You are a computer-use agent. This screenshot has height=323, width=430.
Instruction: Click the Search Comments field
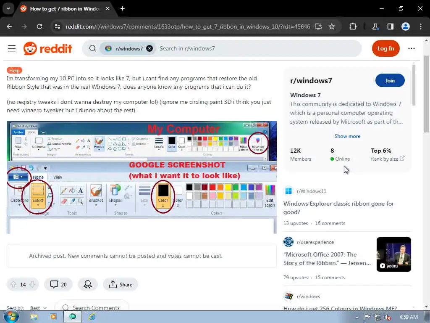[x=92, y=307]
